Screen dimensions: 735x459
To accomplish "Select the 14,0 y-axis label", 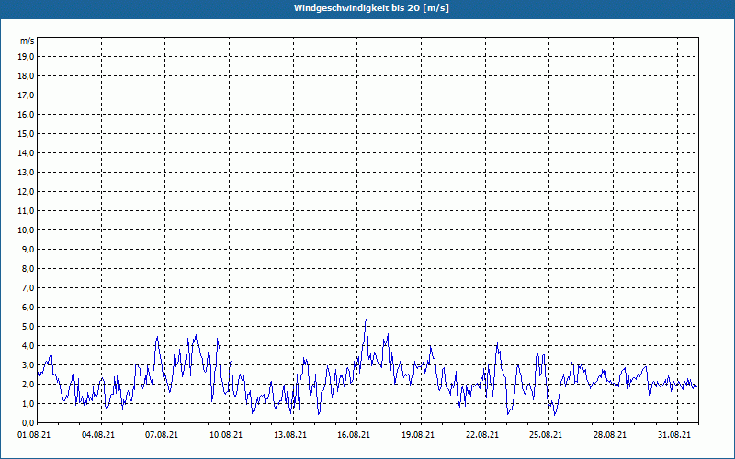I will (x=26, y=152).
